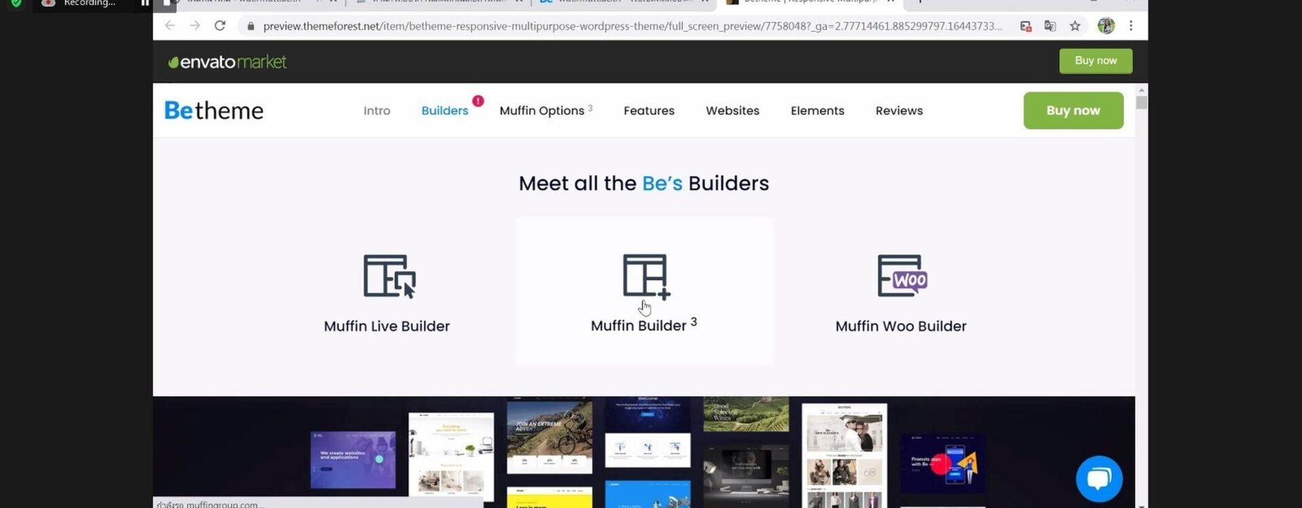Select the Muffin Woo Builder icon
The image size is (1302, 508).
(902, 276)
